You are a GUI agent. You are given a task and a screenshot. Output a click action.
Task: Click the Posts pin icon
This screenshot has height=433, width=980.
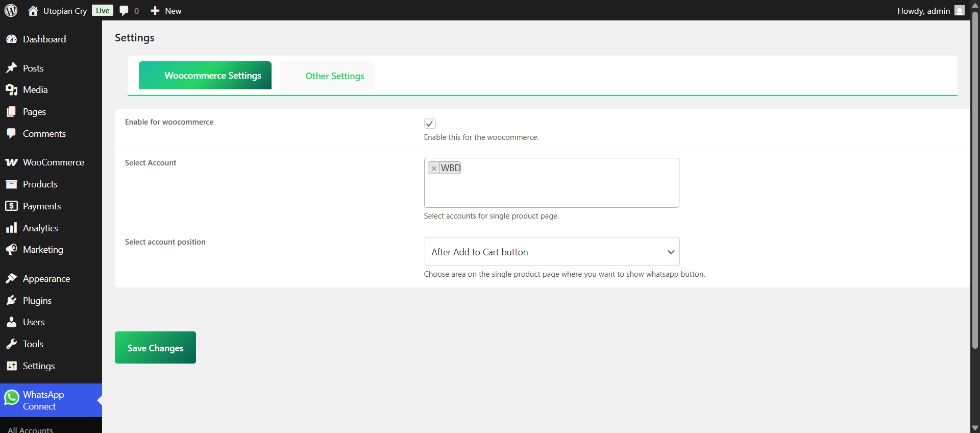pos(11,68)
